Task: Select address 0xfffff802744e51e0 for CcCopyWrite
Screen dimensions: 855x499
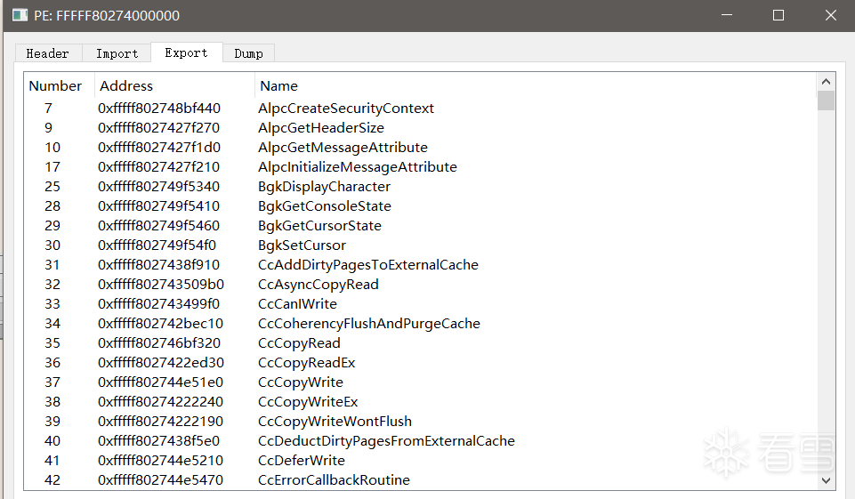Action: (159, 382)
